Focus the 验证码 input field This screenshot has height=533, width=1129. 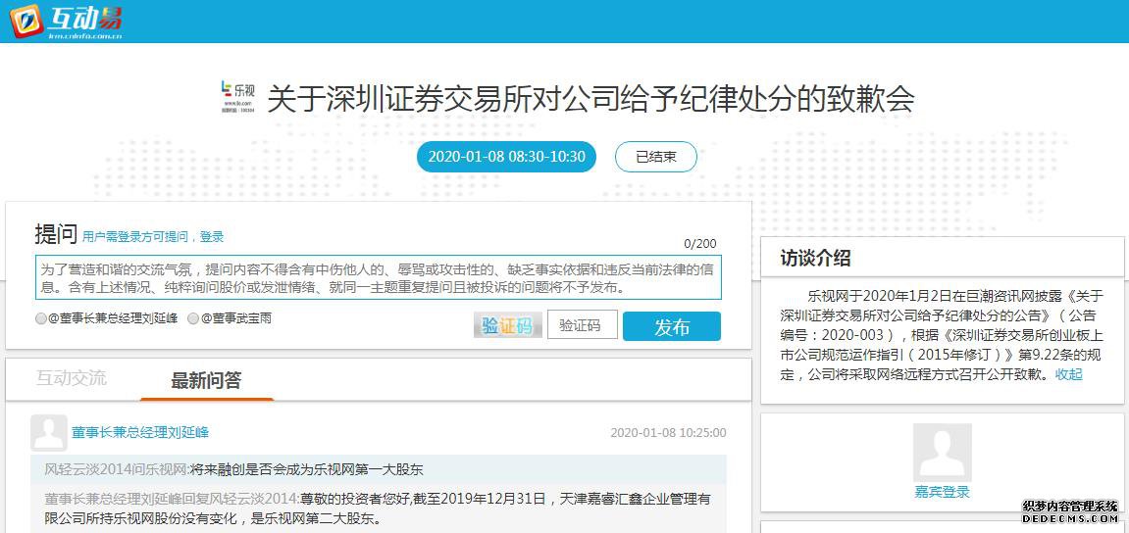pyautogui.click(x=583, y=325)
